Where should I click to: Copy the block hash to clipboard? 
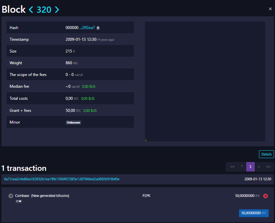(98, 28)
